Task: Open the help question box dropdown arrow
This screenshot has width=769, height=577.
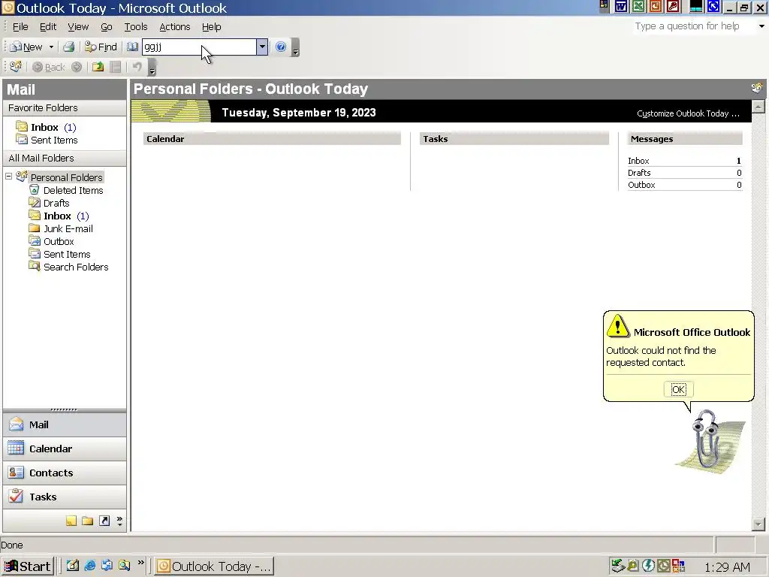Action: [x=761, y=26]
